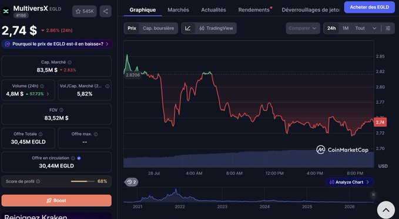Click the scroll-to-top arrow button
The width and height of the screenshot is (399, 219).
pyautogui.click(x=386, y=210)
